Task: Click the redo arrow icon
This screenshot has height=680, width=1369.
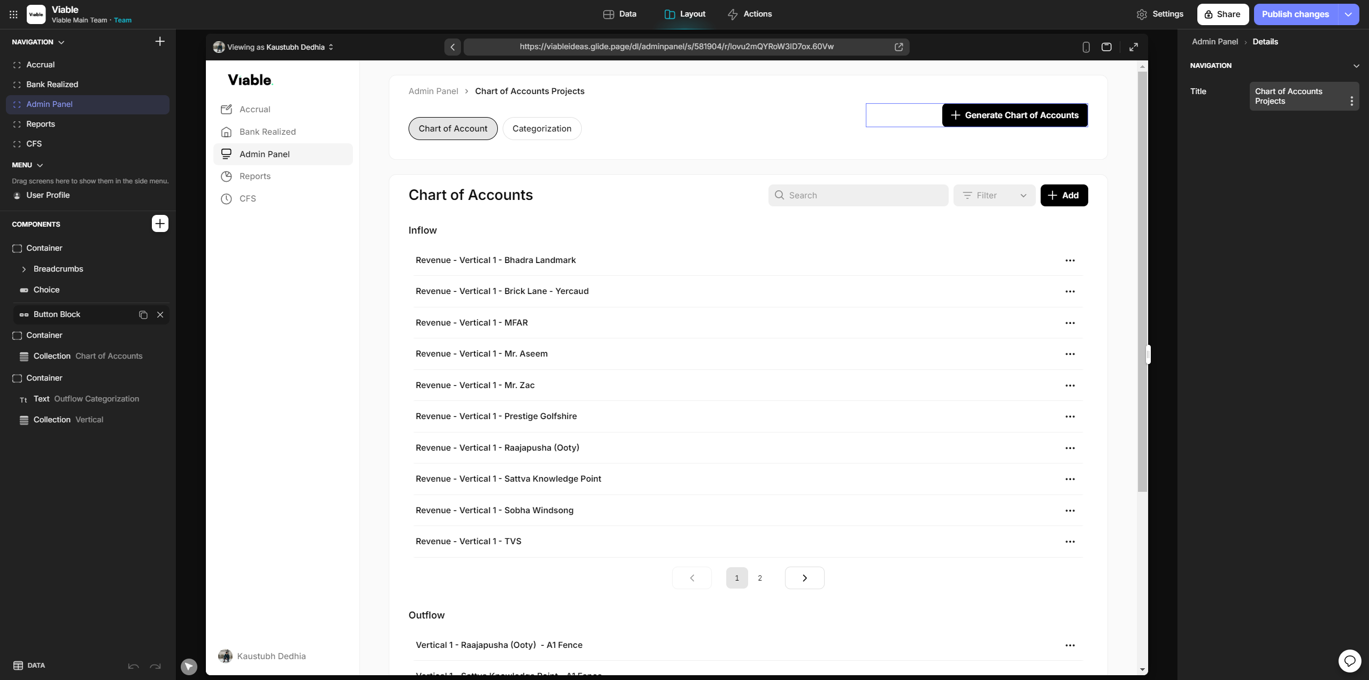Action: tap(155, 666)
